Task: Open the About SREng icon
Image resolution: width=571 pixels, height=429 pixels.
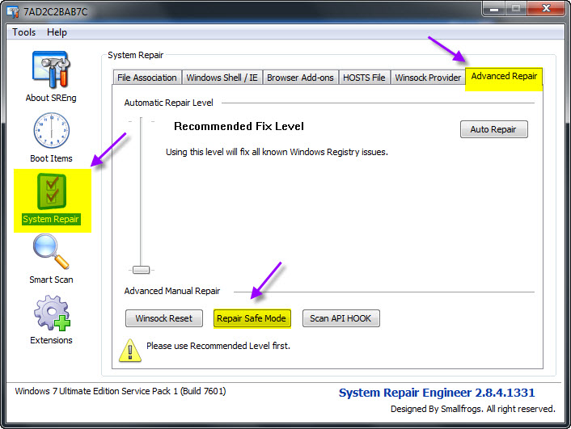Action: pyautogui.click(x=51, y=69)
